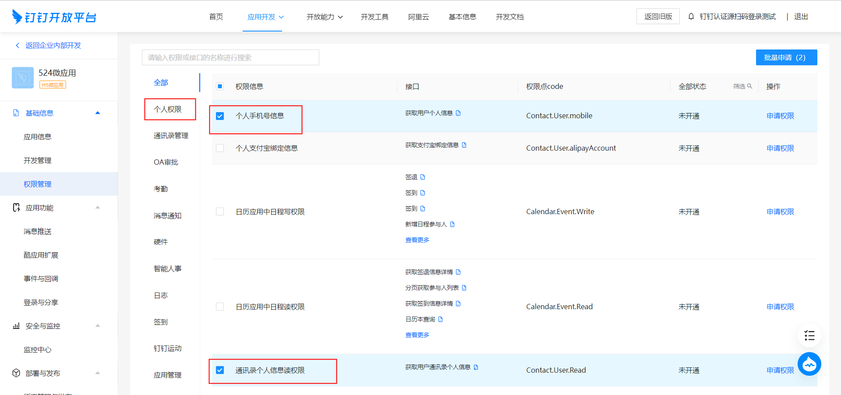
Task: Click 申请权限 for Calendar.Event.Write
Action: (780, 212)
